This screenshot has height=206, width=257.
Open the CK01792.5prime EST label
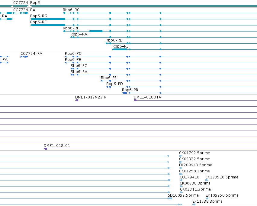point(194,153)
